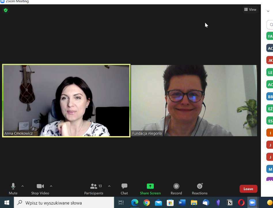This screenshot has width=273, height=208.
Task: Open Notion from the taskbar
Action: coord(230,203)
